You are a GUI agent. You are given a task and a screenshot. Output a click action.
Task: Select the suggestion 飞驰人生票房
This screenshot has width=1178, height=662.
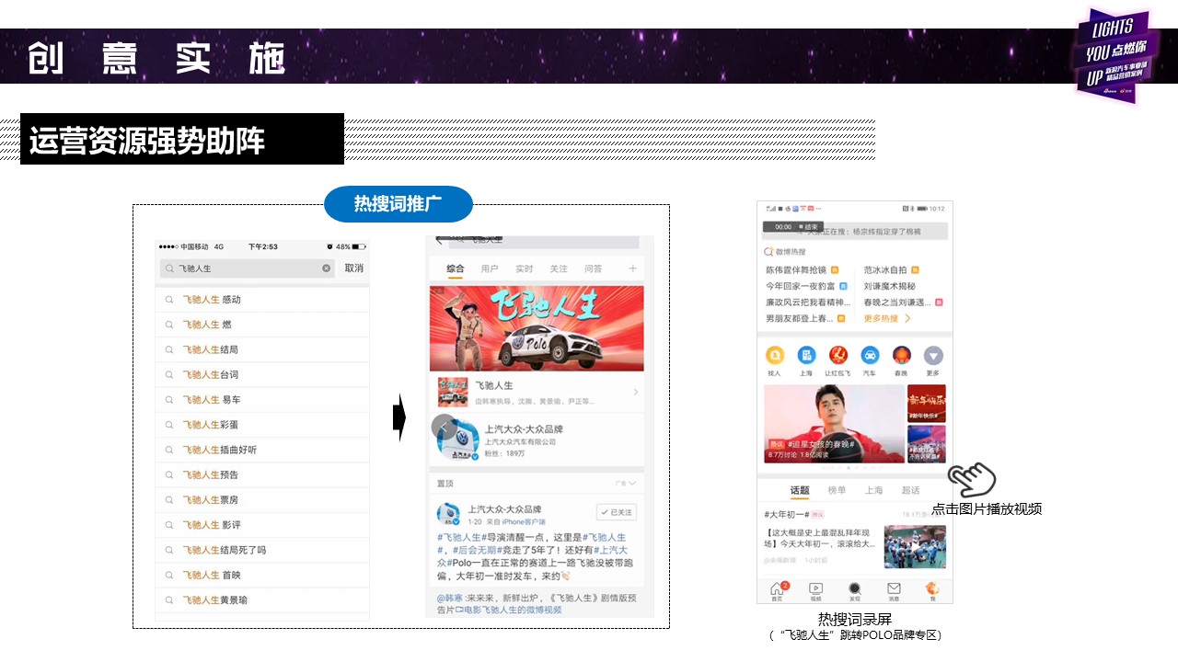click(x=262, y=499)
